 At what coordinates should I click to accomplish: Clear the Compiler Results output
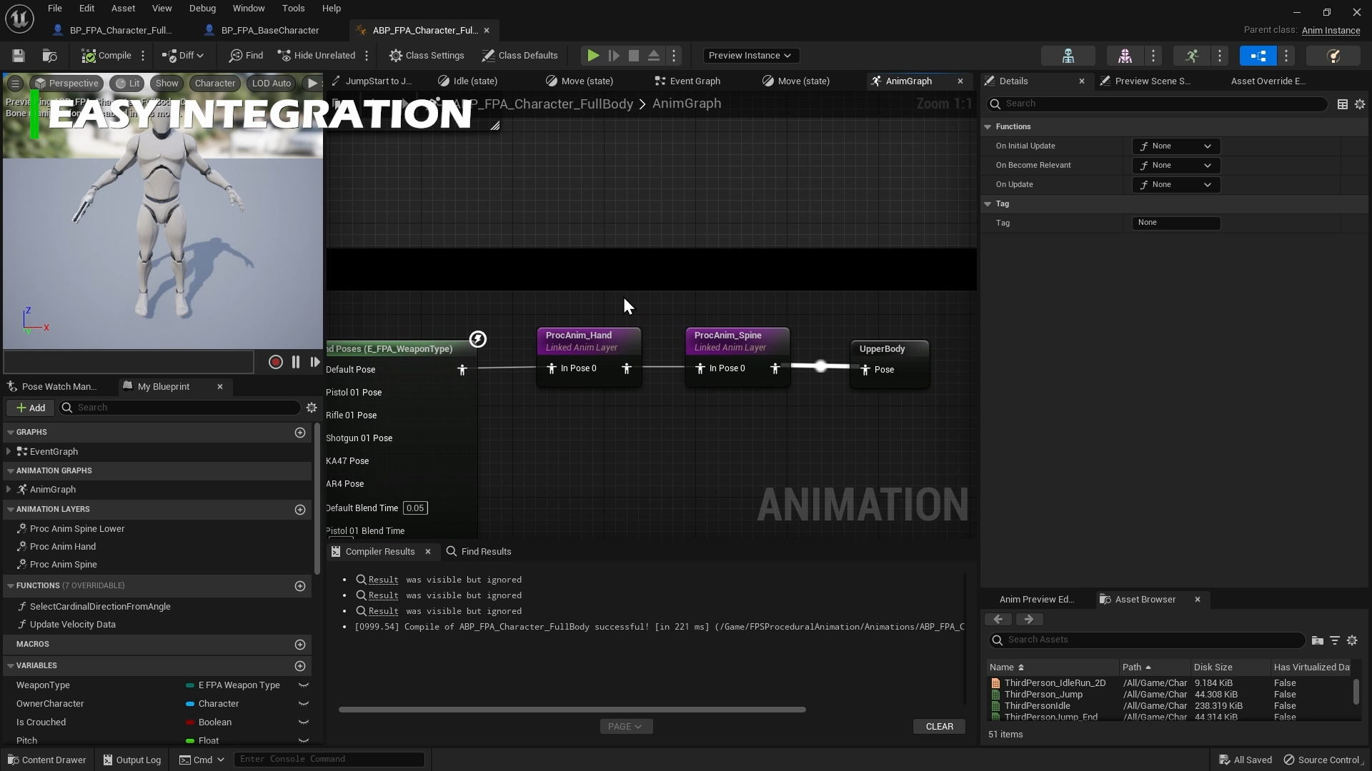tap(939, 726)
